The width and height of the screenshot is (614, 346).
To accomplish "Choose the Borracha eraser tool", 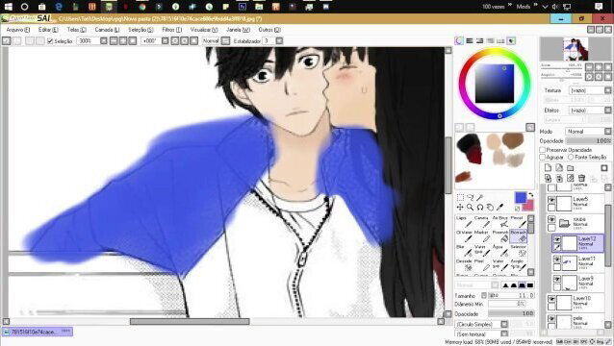I will click(518, 236).
